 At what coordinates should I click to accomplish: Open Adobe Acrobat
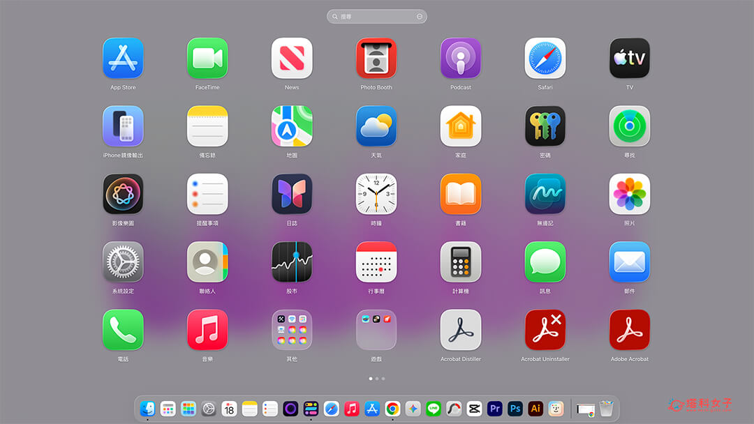click(630, 330)
